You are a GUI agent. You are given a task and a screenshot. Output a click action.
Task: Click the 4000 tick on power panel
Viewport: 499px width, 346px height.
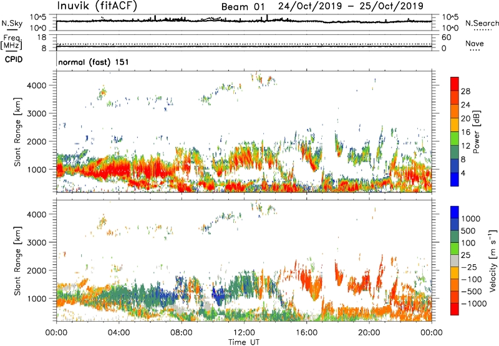click(37, 86)
